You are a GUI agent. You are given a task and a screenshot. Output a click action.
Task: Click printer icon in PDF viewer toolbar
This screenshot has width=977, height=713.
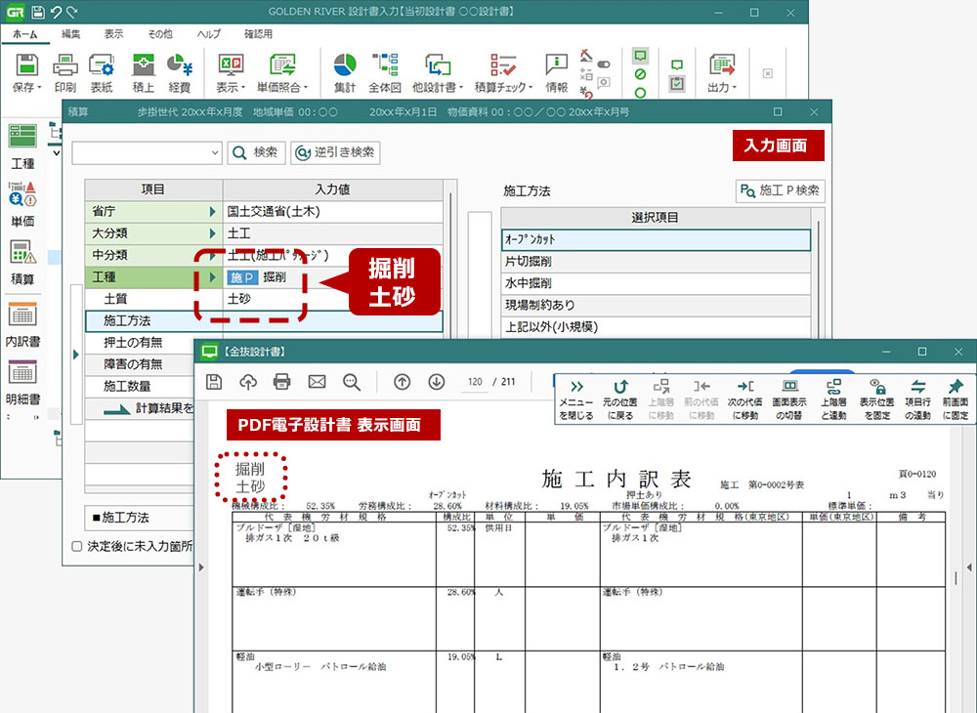pos(282,382)
